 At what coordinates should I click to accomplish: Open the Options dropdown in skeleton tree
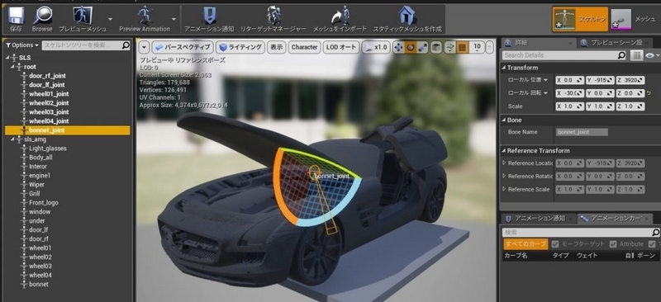(x=22, y=45)
